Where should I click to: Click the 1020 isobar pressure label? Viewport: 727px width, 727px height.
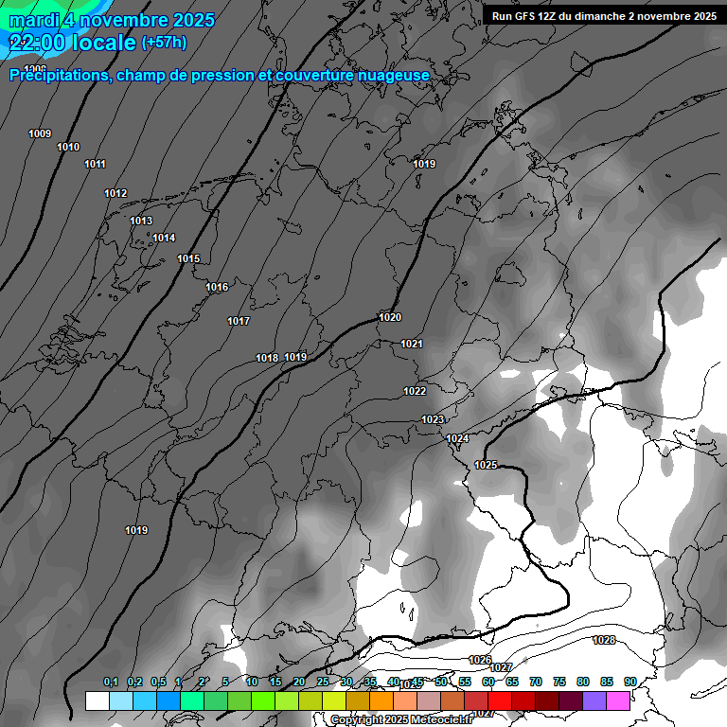point(389,317)
